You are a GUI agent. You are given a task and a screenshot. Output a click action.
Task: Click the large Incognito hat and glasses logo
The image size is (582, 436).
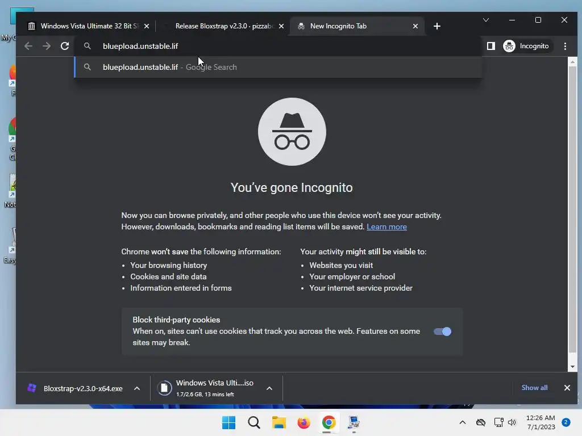(292, 132)
